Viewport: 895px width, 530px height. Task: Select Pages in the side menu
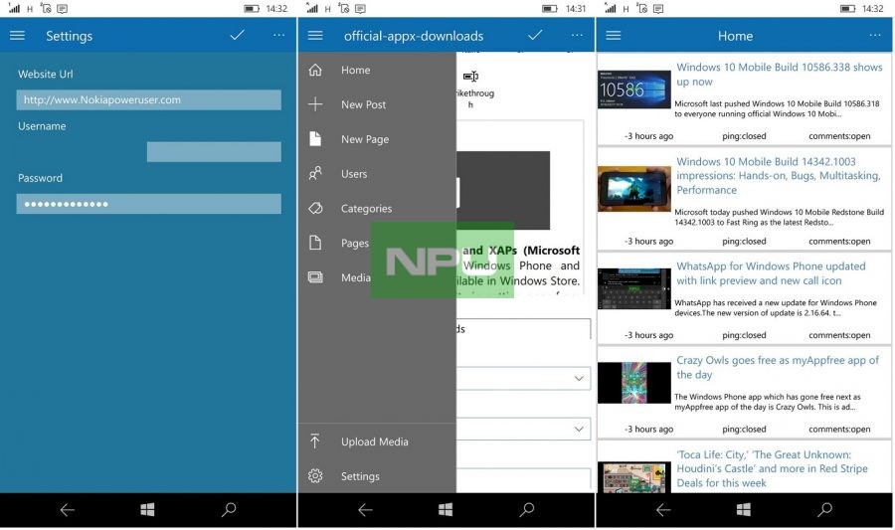[x=354, y=243]
